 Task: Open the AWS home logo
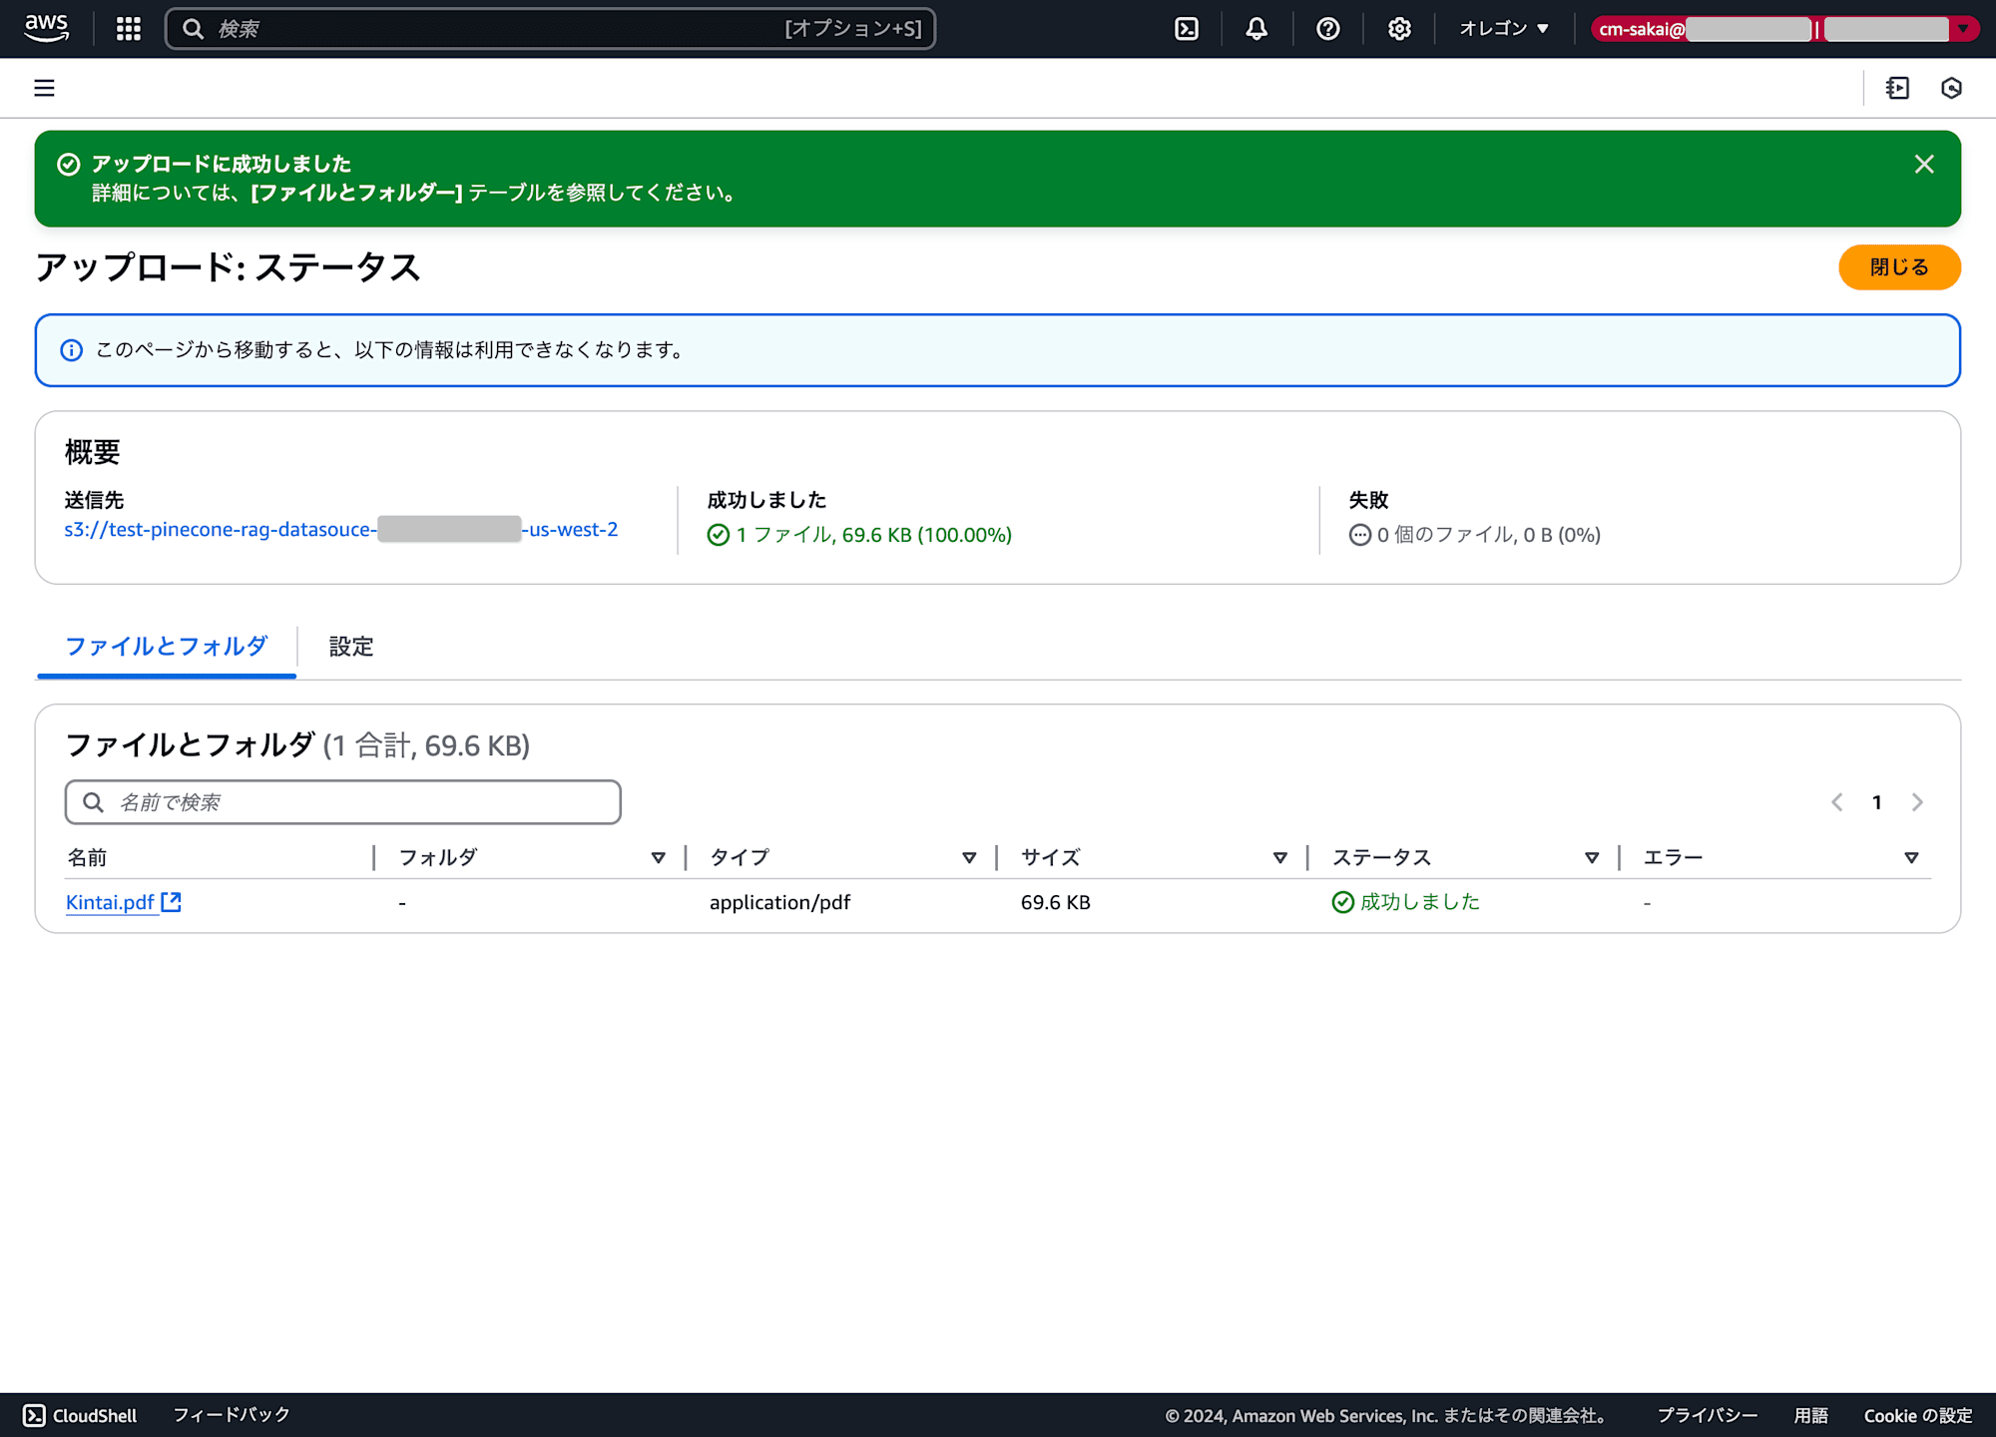pos(46,28)
